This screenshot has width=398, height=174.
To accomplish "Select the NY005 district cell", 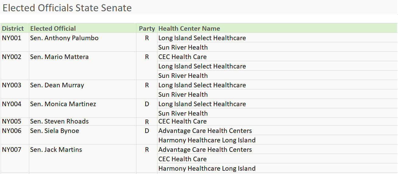I will pyautogui.click(x=12, y=121).
